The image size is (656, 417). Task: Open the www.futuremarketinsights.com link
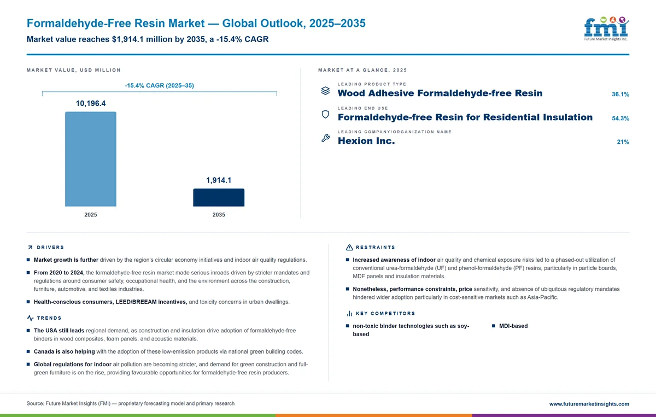click(x=589, y=404)
